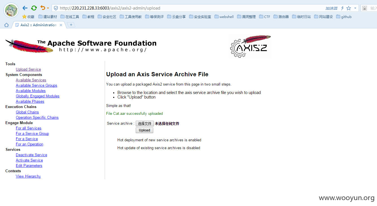Open the 路由器 bookmark folder
The width and height of the screenshot is (377, 206).
point(281,17)
